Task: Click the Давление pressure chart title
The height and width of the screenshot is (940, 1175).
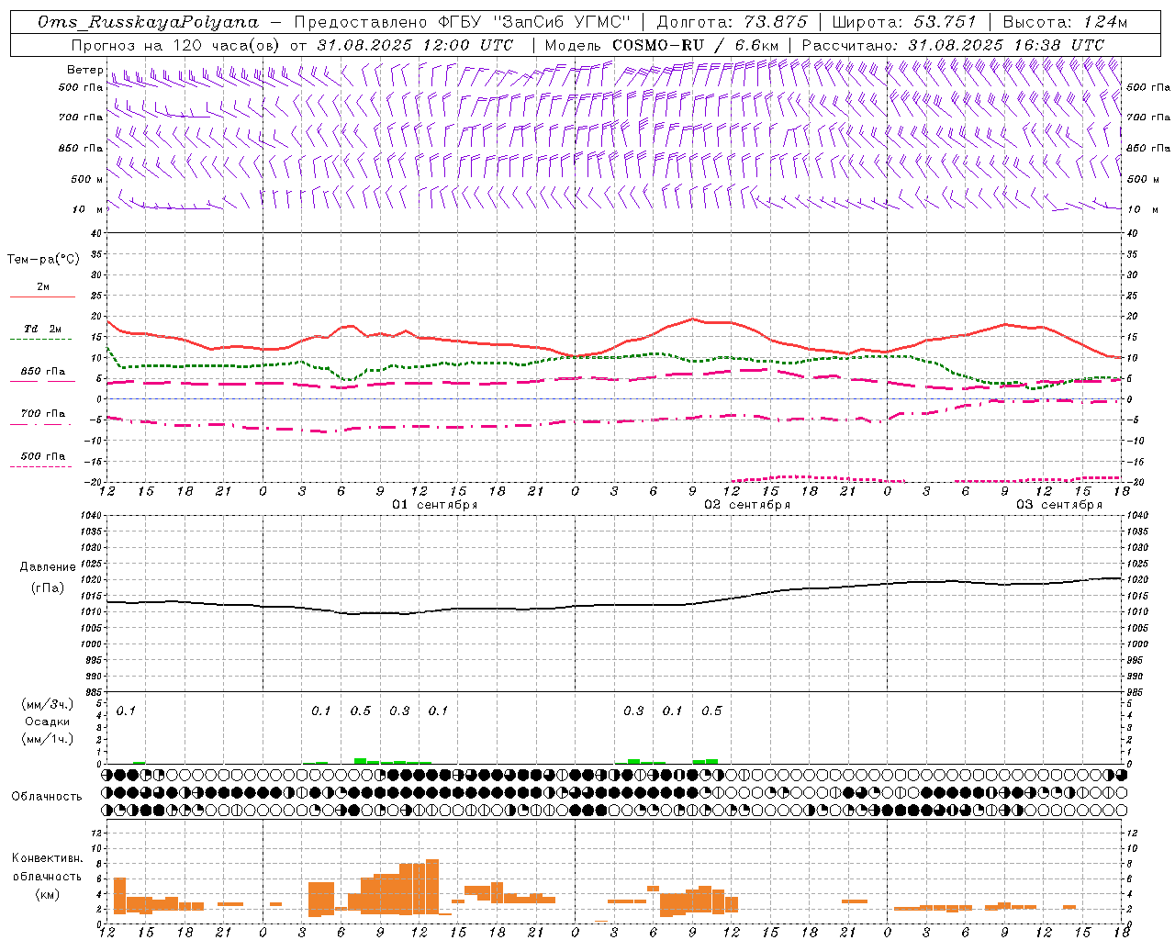Action: (48, 567)
